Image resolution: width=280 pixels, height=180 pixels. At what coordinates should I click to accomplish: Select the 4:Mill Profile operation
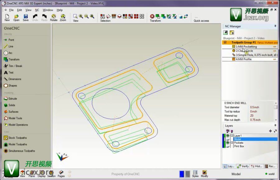coord(243,59)
